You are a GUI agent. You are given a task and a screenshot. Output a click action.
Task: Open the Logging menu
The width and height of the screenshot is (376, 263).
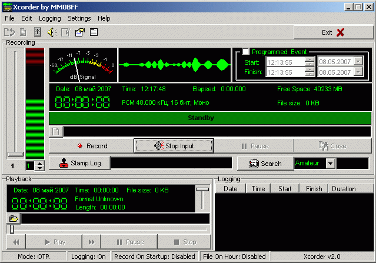[x=50, y=18]
